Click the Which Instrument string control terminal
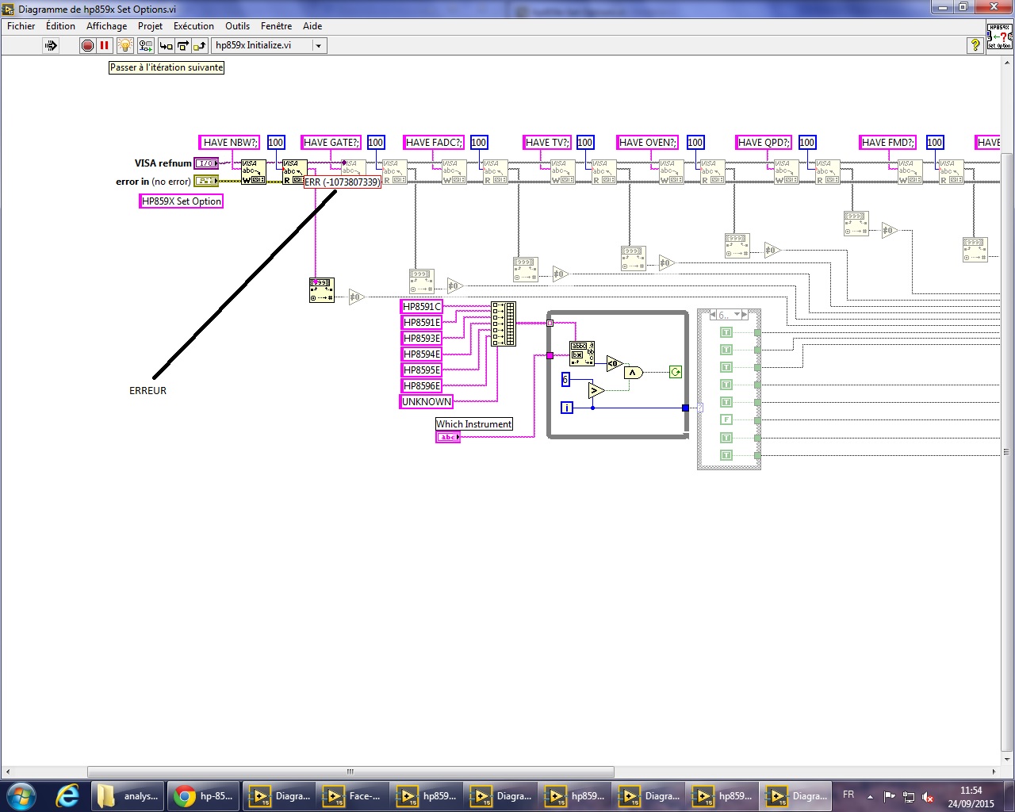This screenshot has height=812, width=1015. [x=448, y=437]
